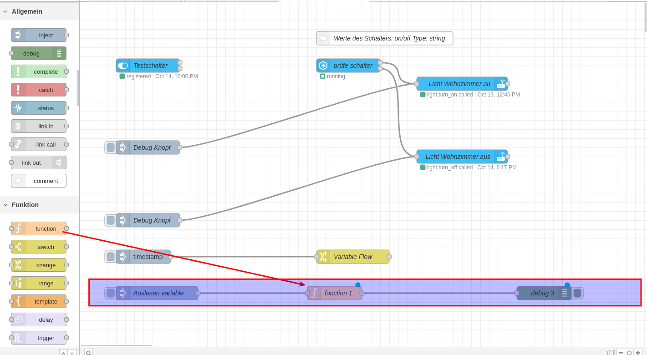Screen dimensions: 647x355
Task: Select the comment about Werte des Schalters
Action: [389, 38]
